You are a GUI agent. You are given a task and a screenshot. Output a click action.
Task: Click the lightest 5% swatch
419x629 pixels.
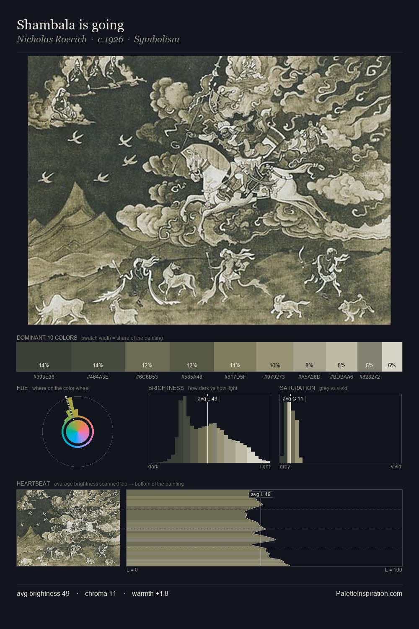(392, 357)
